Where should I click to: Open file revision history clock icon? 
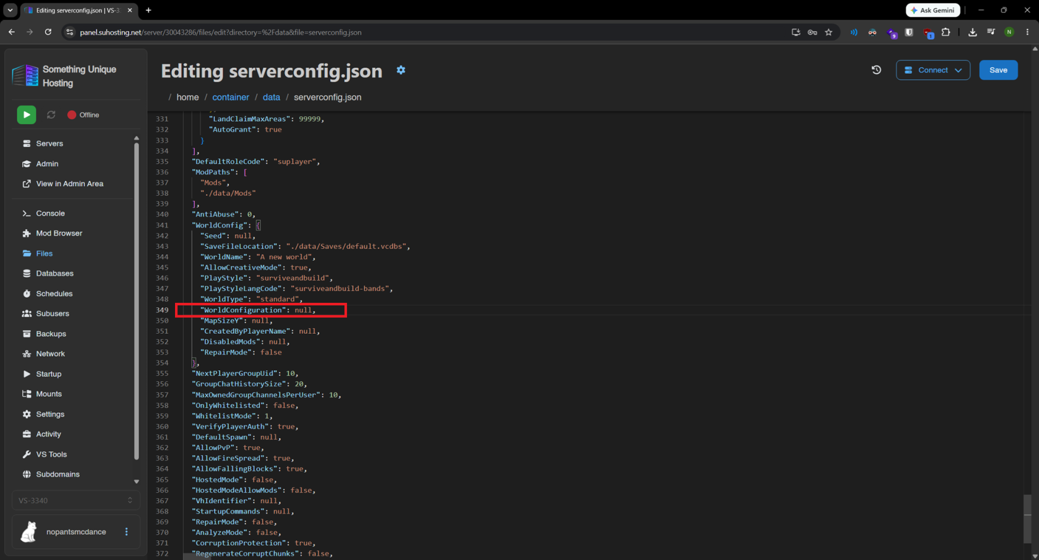point(876,70)
